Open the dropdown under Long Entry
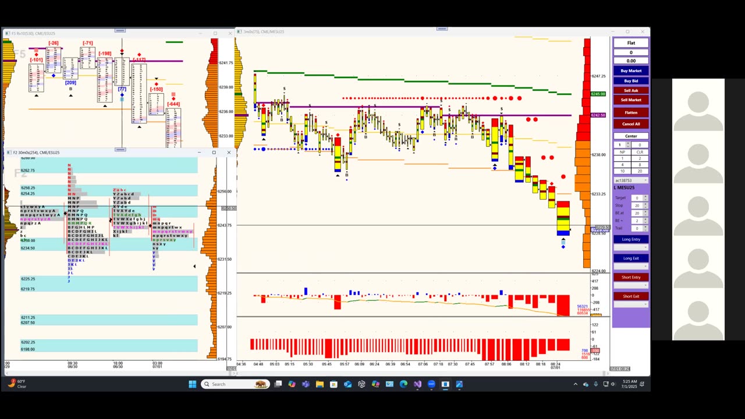745x419 pixels. 631,247
